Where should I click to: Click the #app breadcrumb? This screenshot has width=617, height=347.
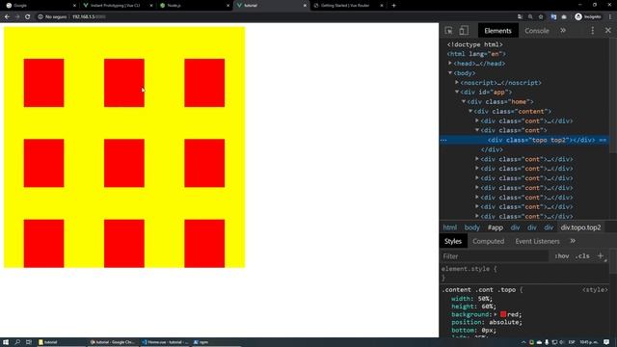(x=495, y=227)
